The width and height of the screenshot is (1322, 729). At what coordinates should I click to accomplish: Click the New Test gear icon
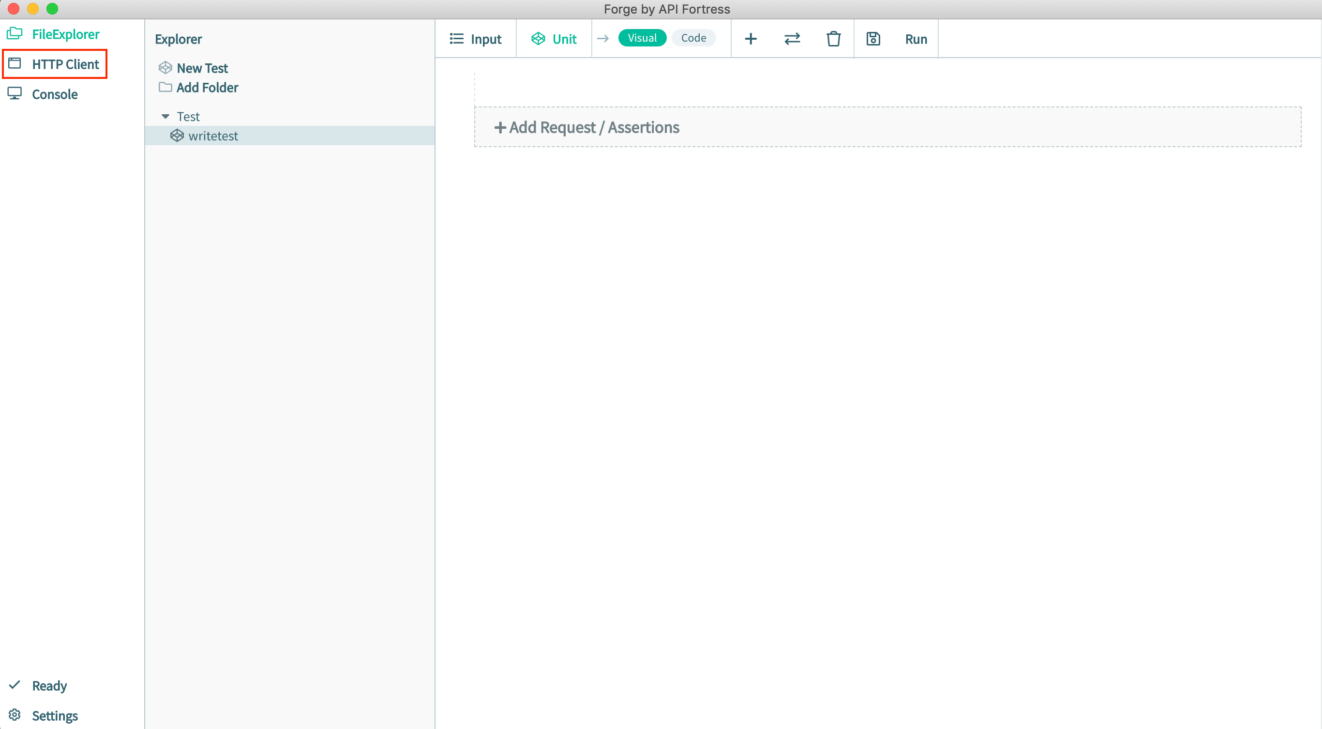point(165,66)
